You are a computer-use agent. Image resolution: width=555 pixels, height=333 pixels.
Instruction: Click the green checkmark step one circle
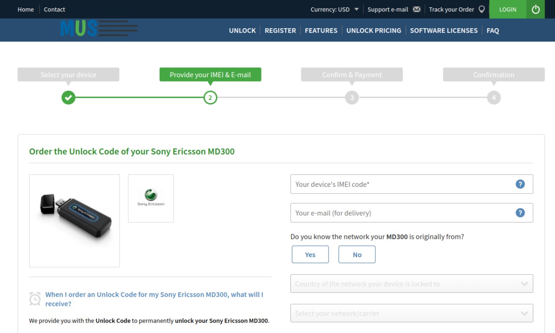[69, 98]
